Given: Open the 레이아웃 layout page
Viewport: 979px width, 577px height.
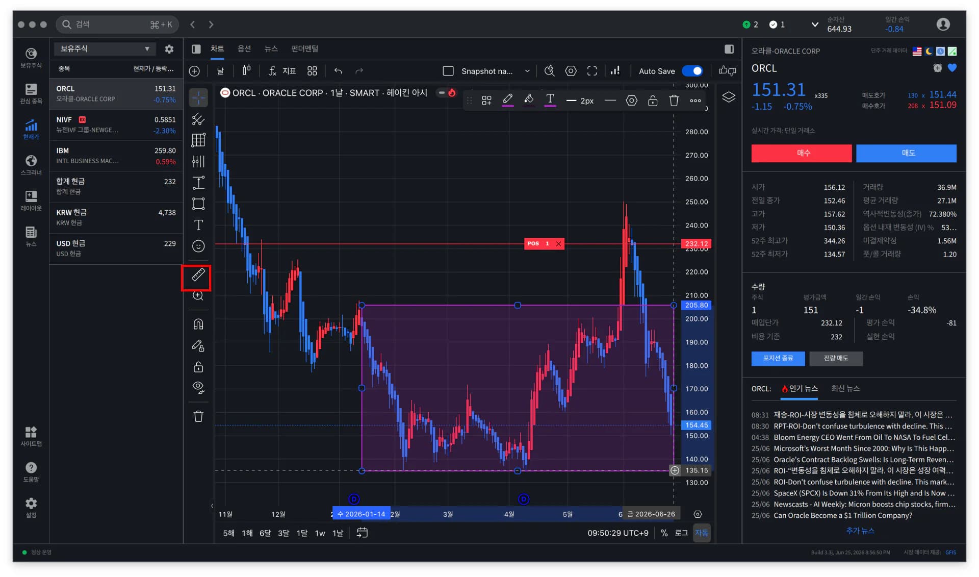Looking at the screenshot, I should click(x=31, y=200).
